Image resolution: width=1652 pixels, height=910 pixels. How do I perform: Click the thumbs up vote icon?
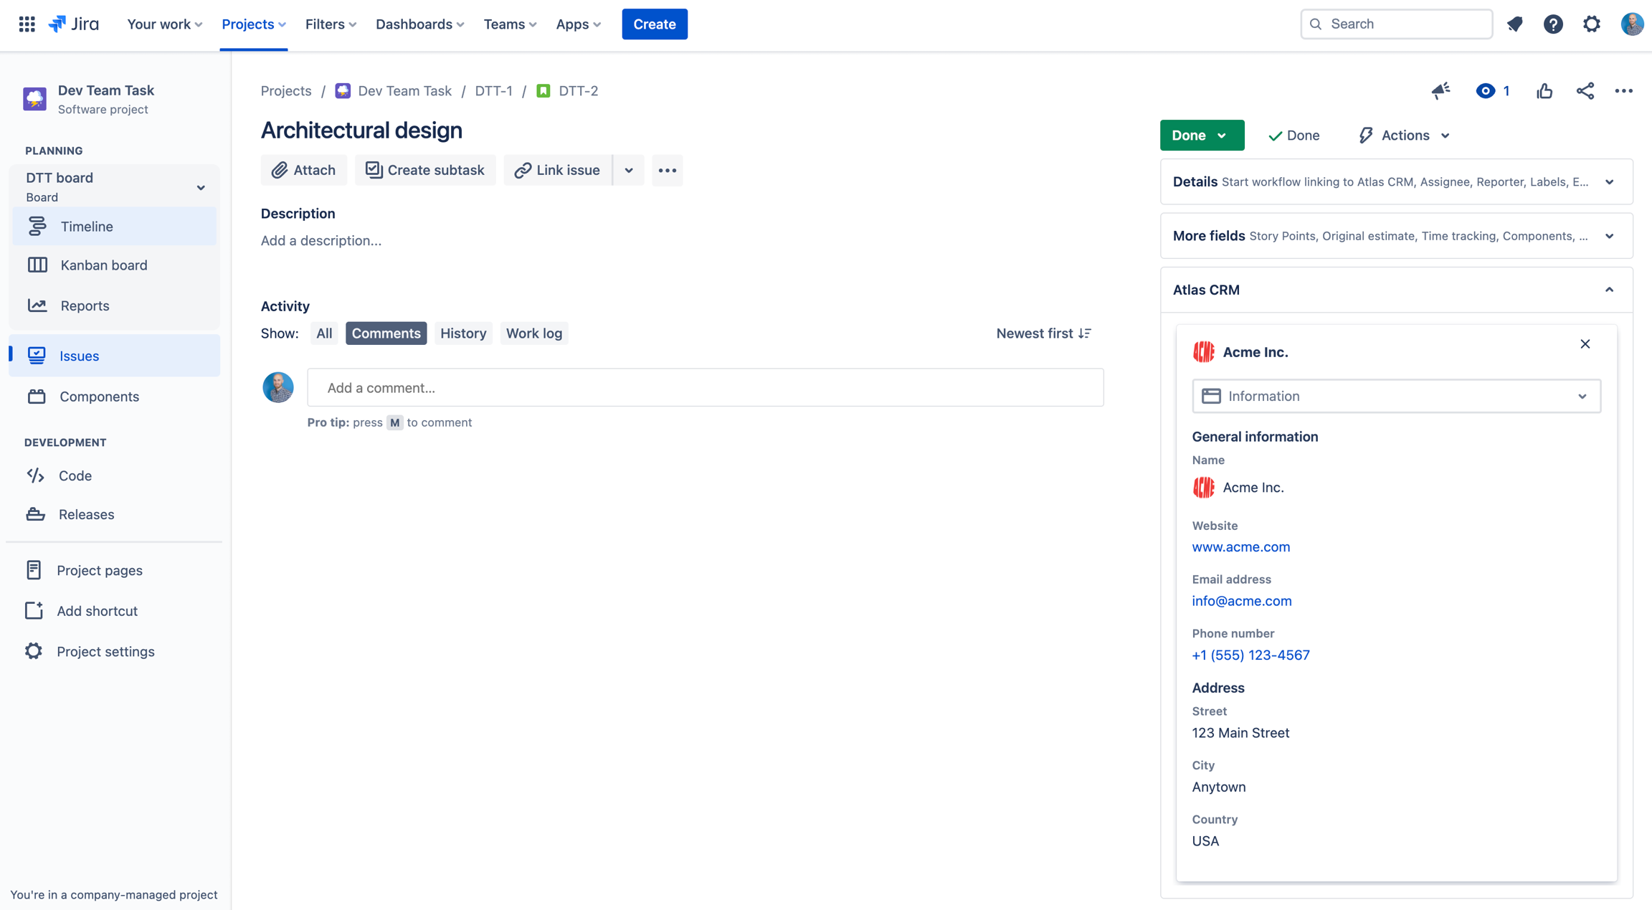tap(1544, 91)
